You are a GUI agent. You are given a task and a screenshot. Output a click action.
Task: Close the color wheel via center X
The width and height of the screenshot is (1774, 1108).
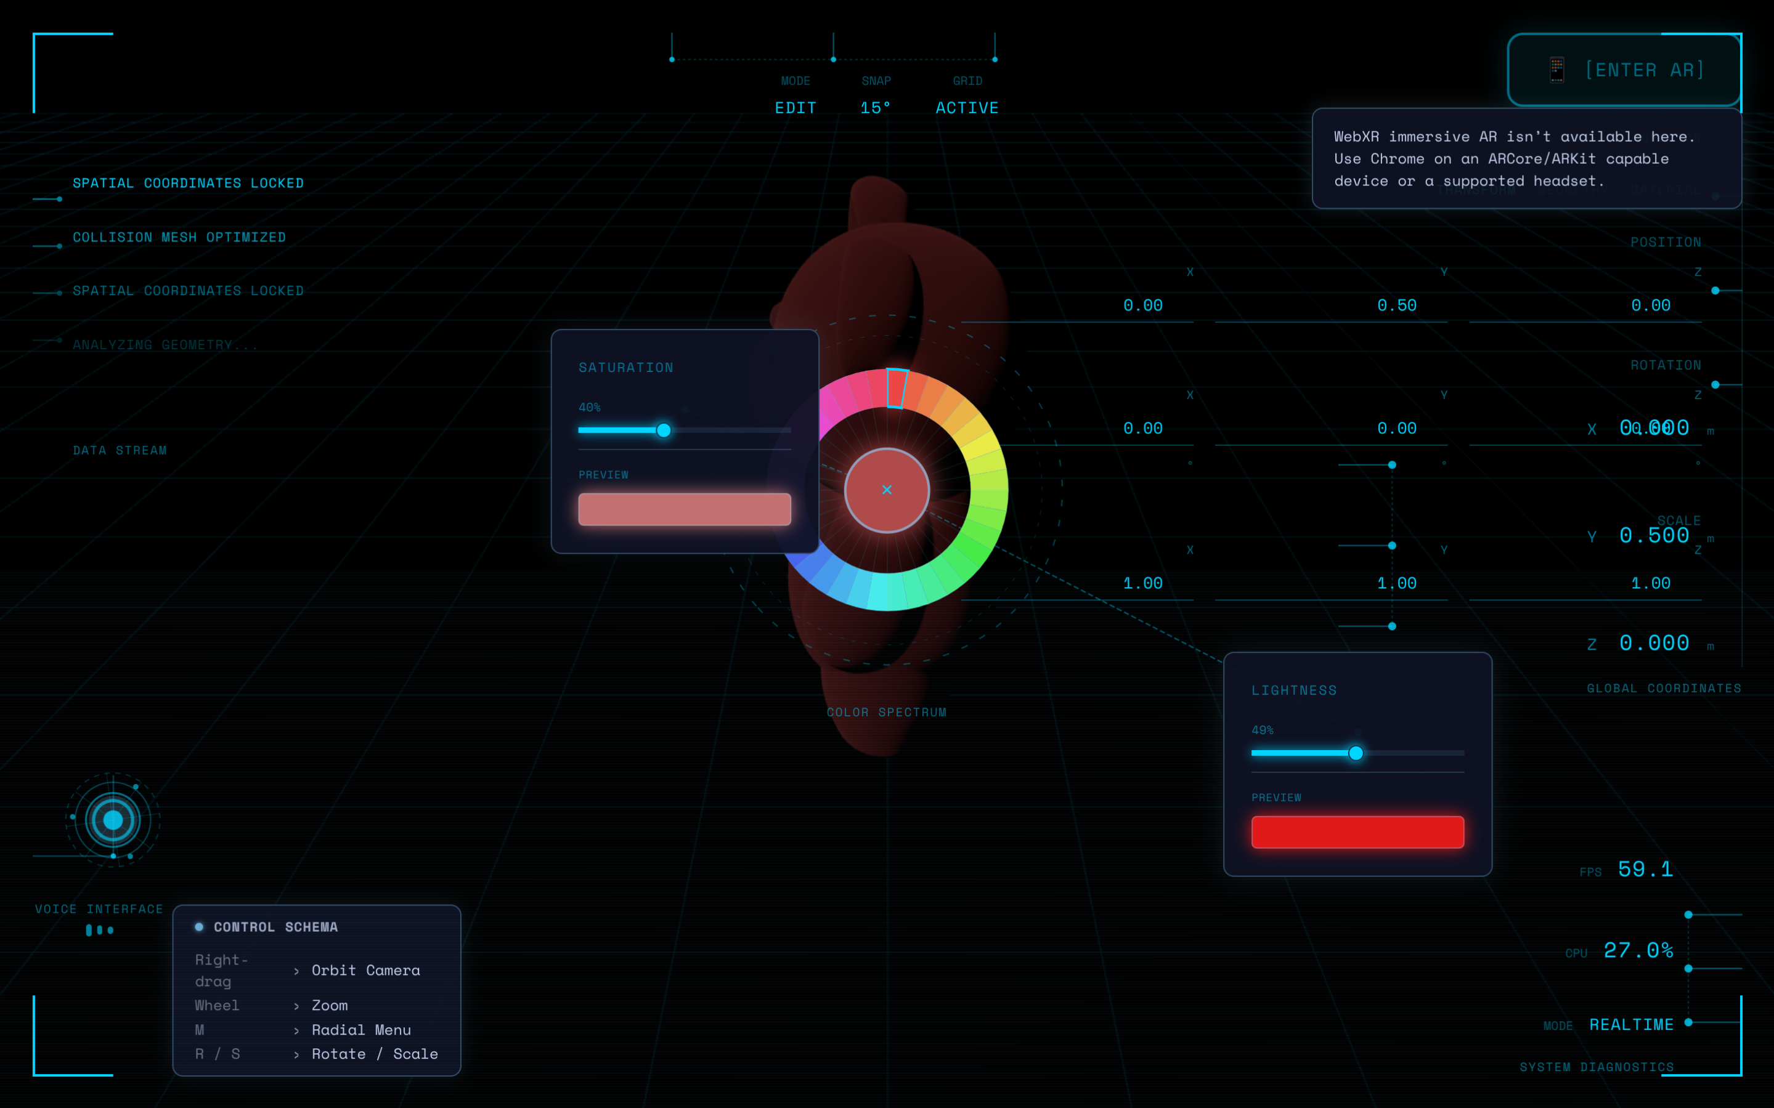tap(887, 490)
